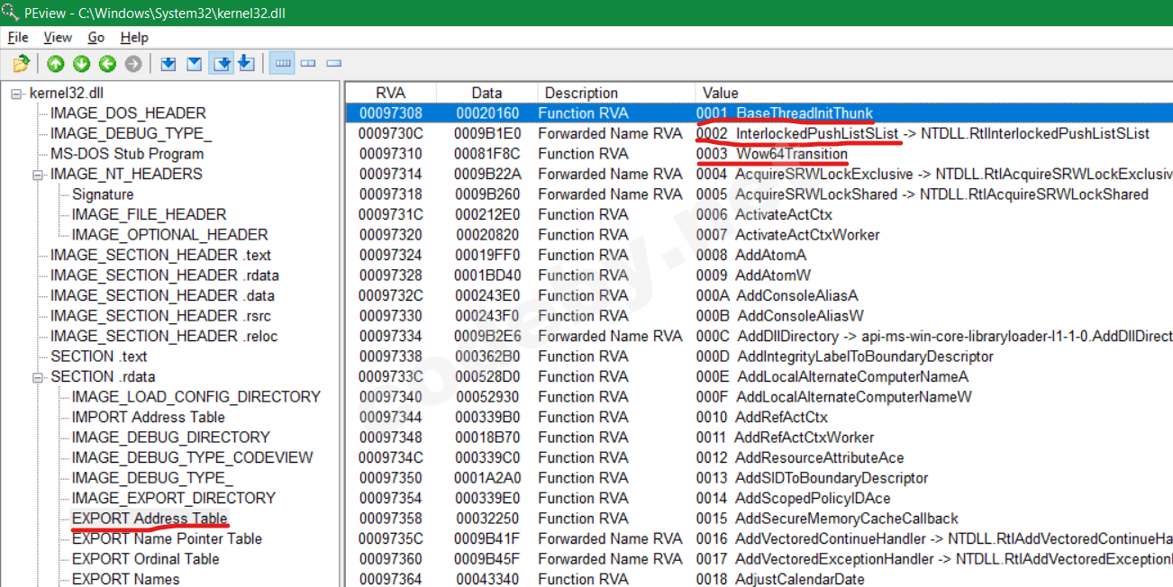The height and width of the screenshot is (587, 1173).
Task: Click the first blue download-box toolbar icon
Action: 168,64
